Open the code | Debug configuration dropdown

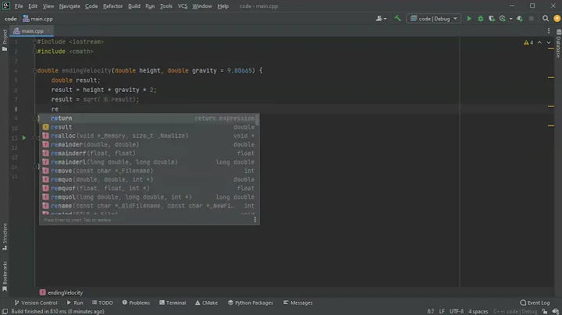pos(433,19)
